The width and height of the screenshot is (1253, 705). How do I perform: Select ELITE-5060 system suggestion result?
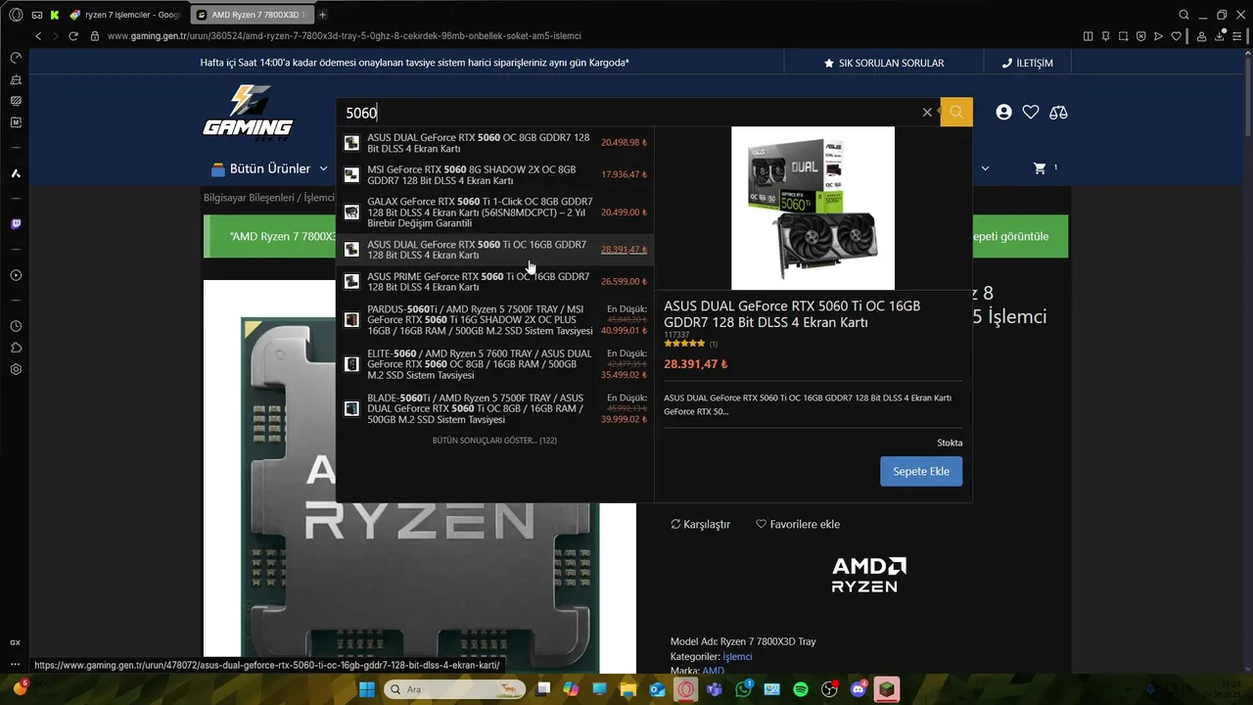[x=494, y=364]
